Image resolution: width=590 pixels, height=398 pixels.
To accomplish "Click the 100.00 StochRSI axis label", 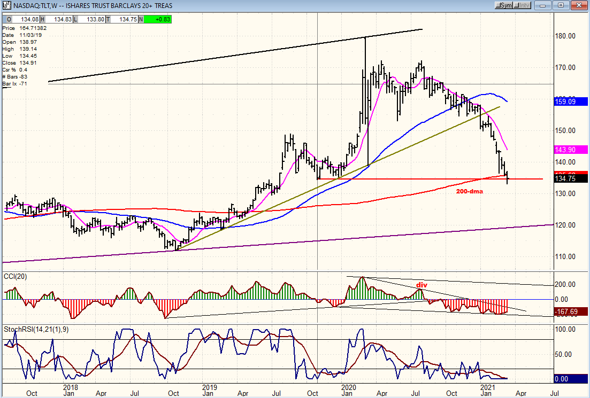I will [566, 330].
